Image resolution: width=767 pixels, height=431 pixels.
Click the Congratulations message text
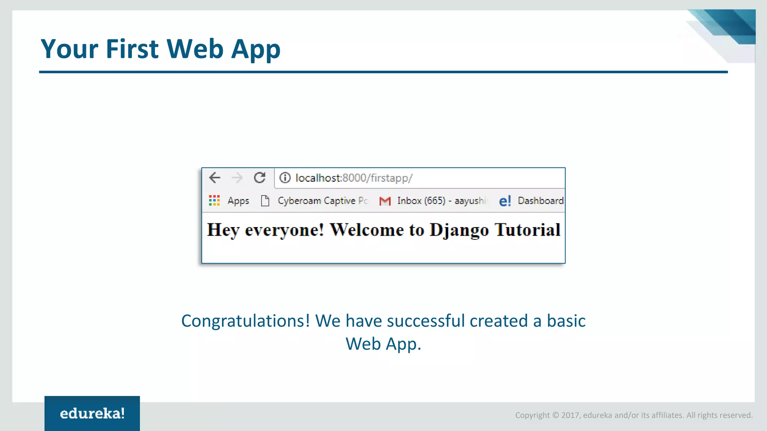[383, 332]
